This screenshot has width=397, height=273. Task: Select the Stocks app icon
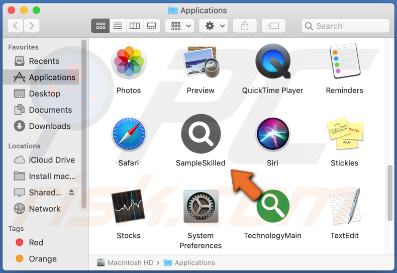(128, 206)
